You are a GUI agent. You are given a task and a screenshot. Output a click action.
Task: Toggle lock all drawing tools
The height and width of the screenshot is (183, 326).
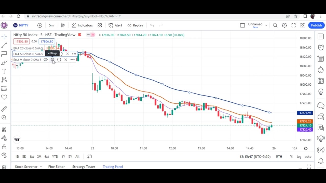click(4, 146)
